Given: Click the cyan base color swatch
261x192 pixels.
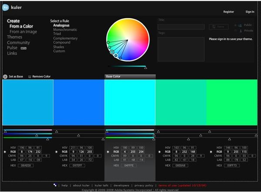Looking at the screenshot, I should pos(130,102).
